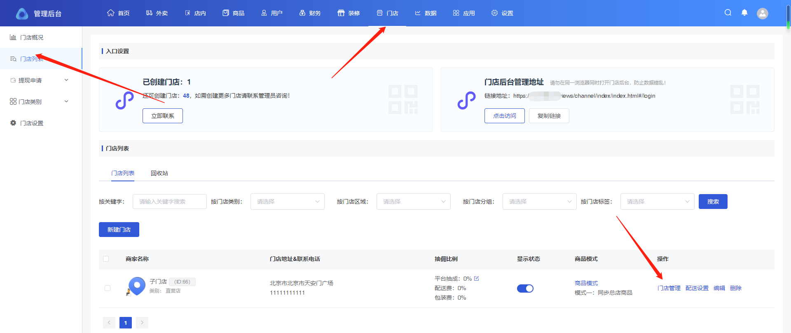Open the 按门店标签 dropdown
This screenshot has height=333, width=791.
pyautogui.click(x=657, y=202)
